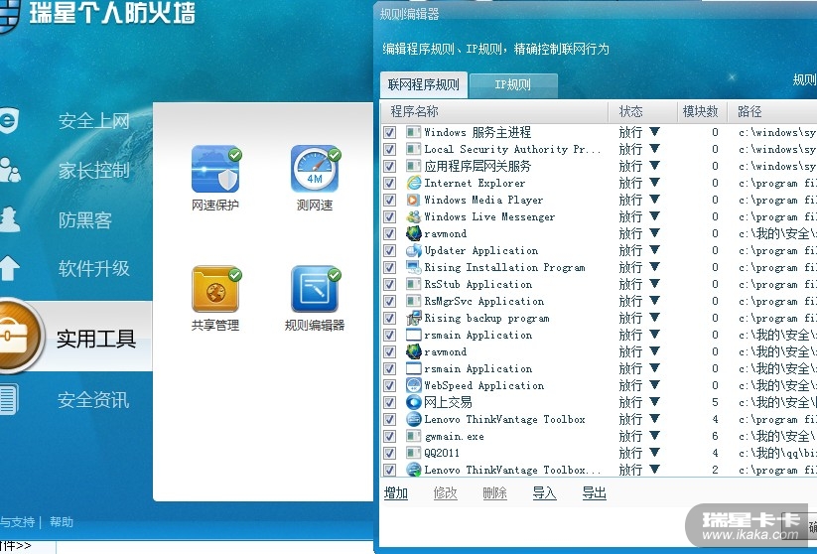Image resolution: width=817 pixels, height=554 pixels.
Task: Switch to the 联网程序规则 tab
Action: 424,84
